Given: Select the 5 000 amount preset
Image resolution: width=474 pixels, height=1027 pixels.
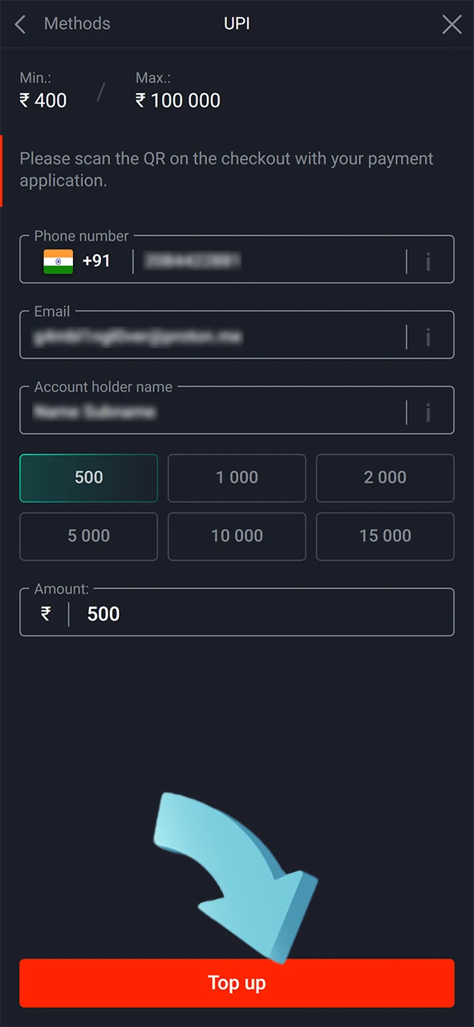Looking at the screenshot, I should pos(88,536).
